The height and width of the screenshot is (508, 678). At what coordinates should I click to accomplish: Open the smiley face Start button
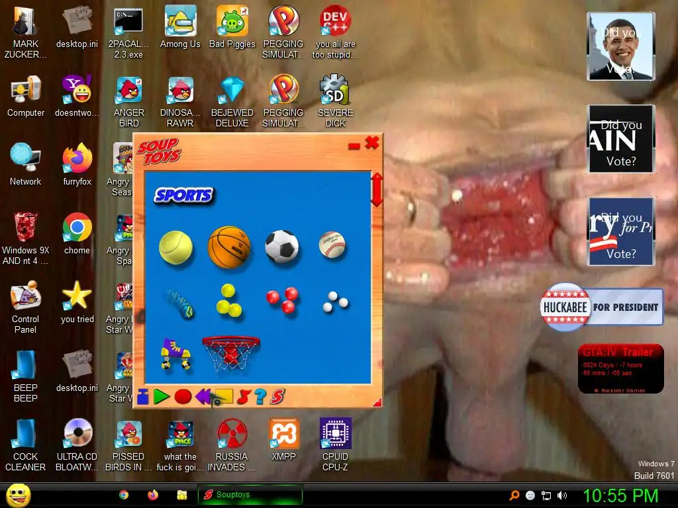click(18, 495)
